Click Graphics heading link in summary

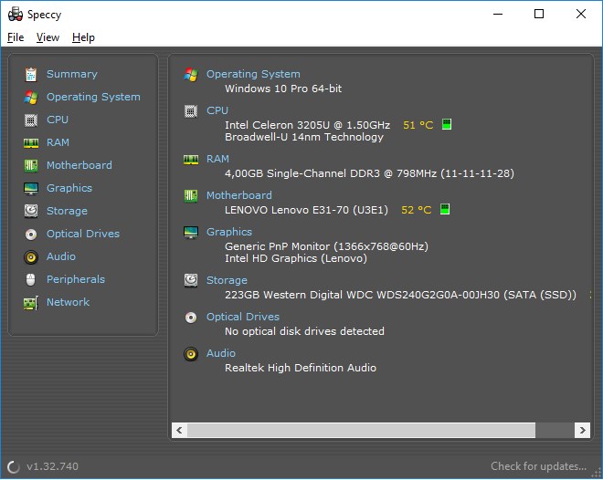pyautogui.click(x=229, y=232)
